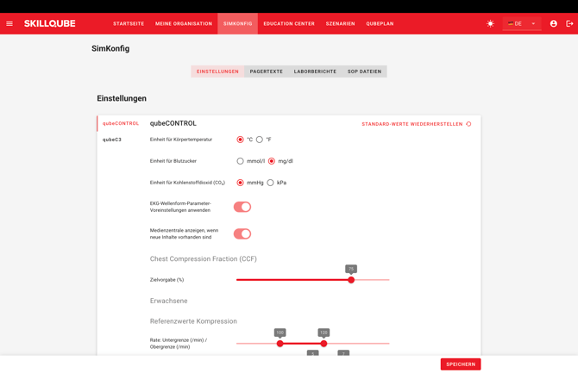
Task: Open the SOP Dateien tab
Action: point(364,71)
